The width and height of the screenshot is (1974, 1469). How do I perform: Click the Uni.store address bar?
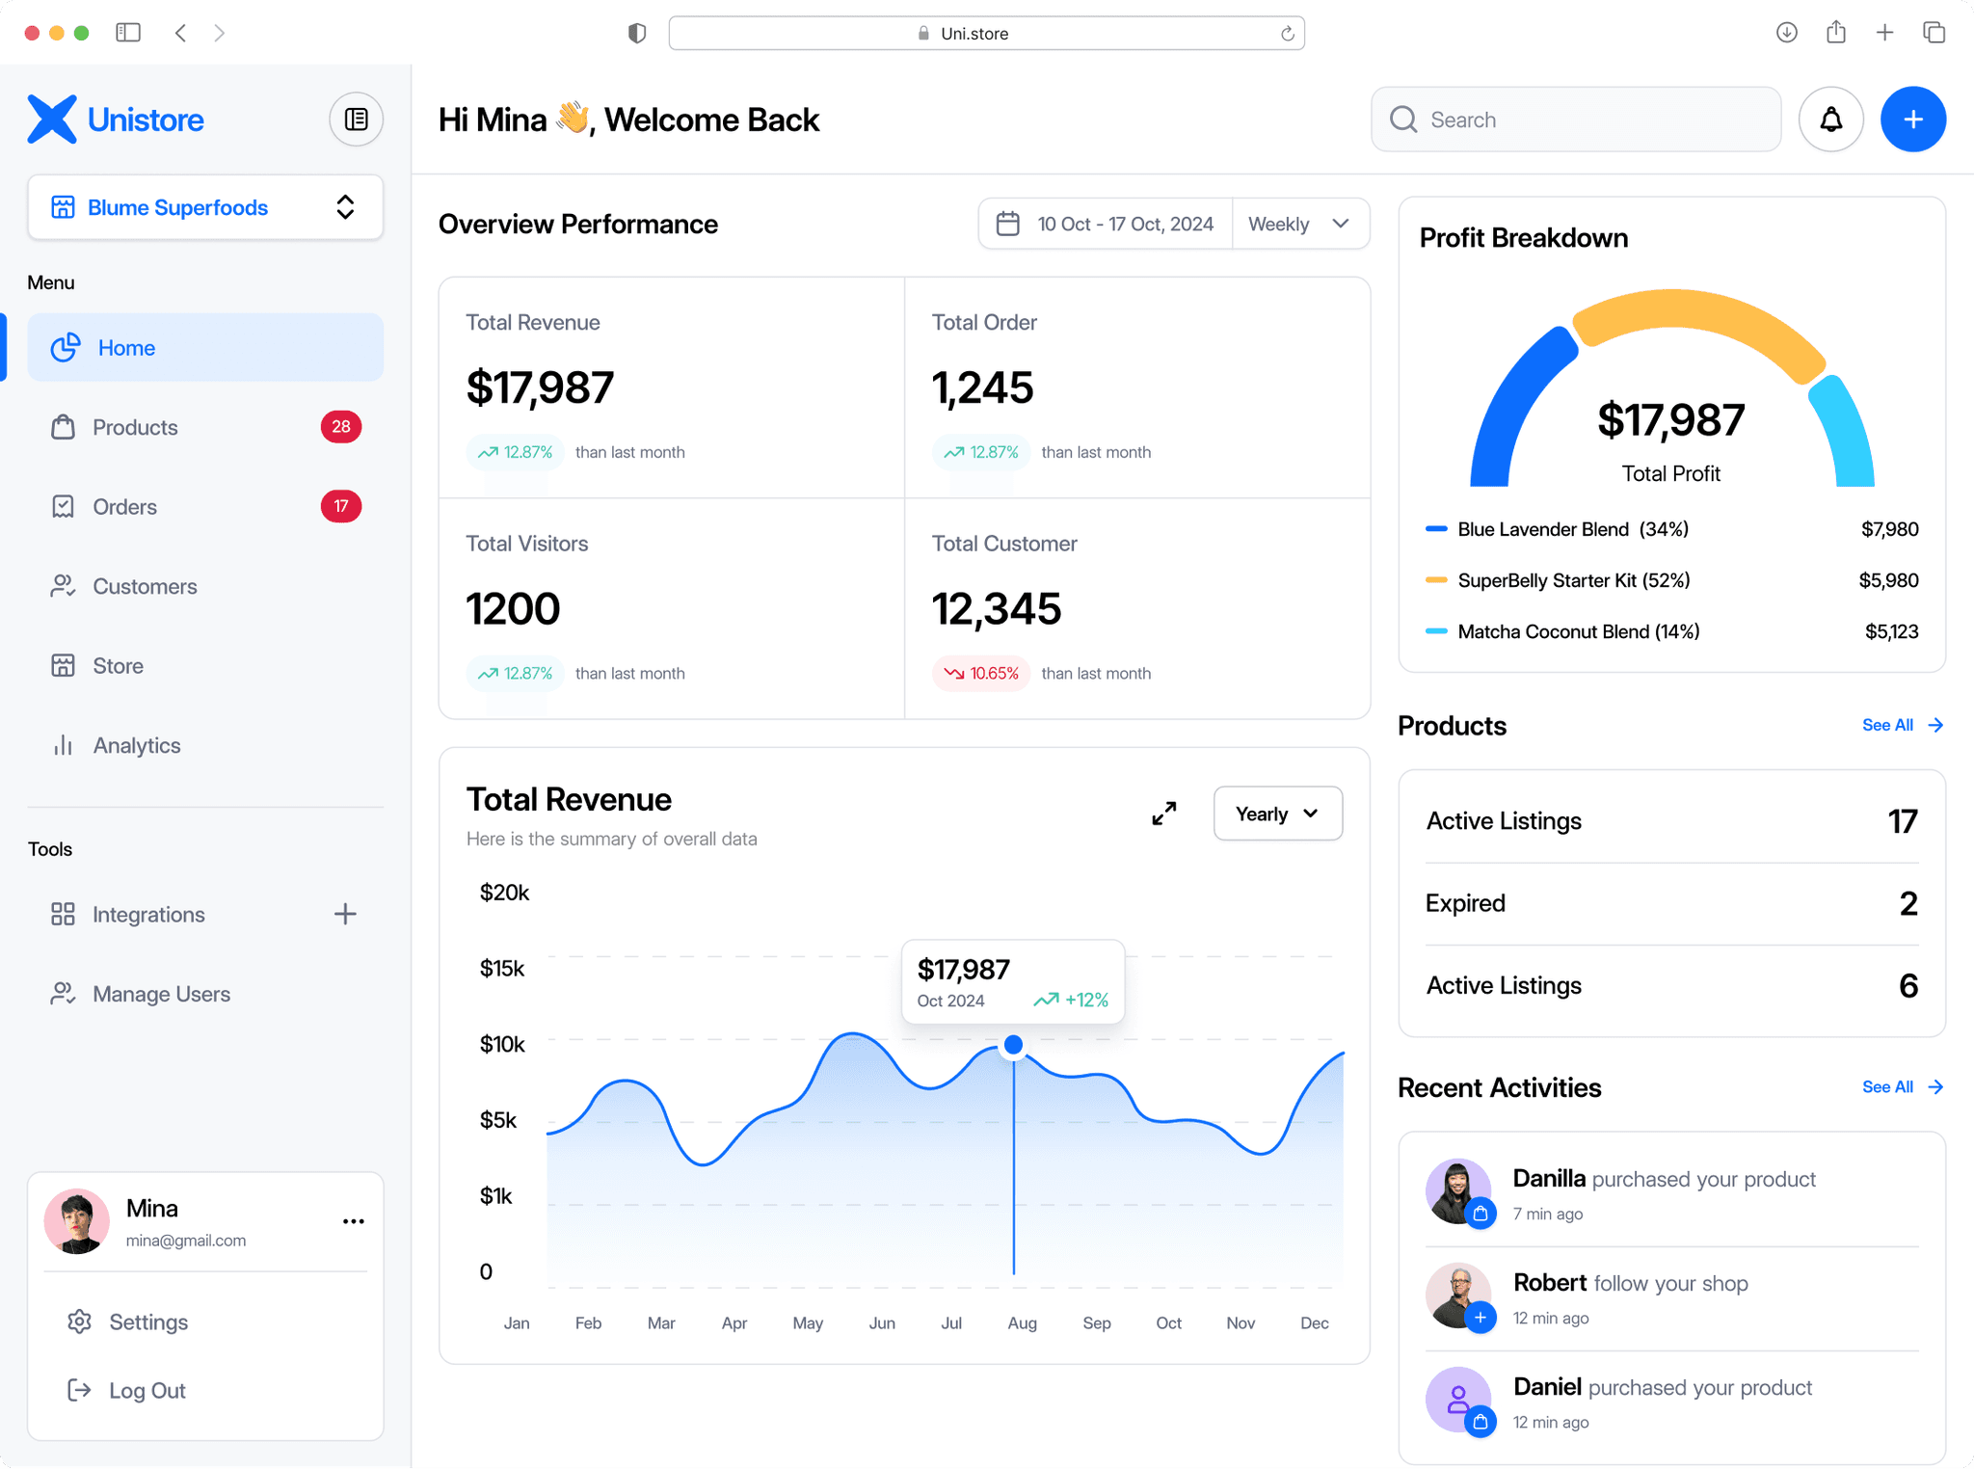pyautogui.click(x=987, y=33)
